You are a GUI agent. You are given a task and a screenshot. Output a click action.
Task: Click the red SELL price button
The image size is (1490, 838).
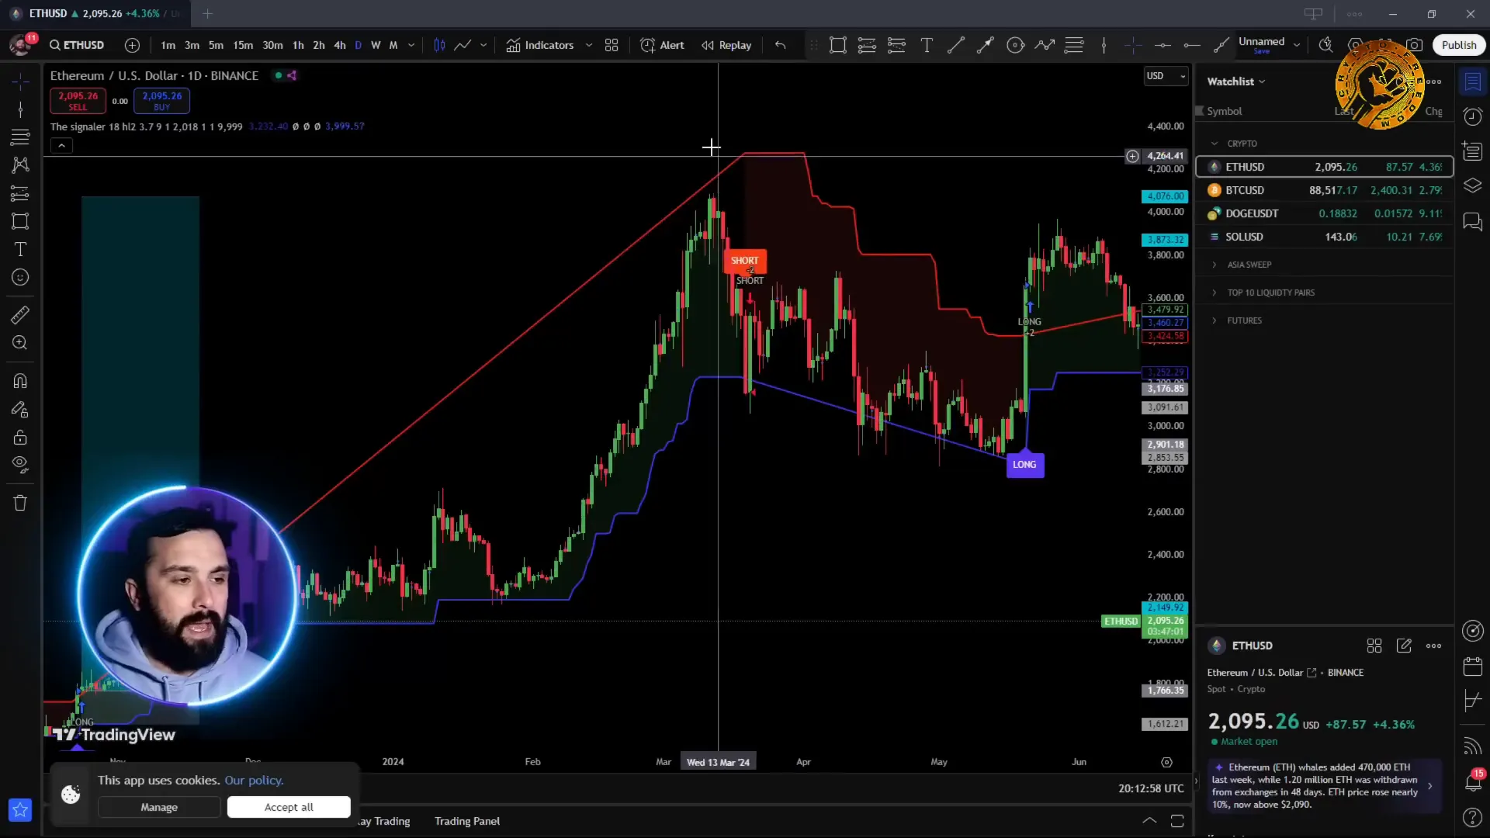[x=78, y=101]
